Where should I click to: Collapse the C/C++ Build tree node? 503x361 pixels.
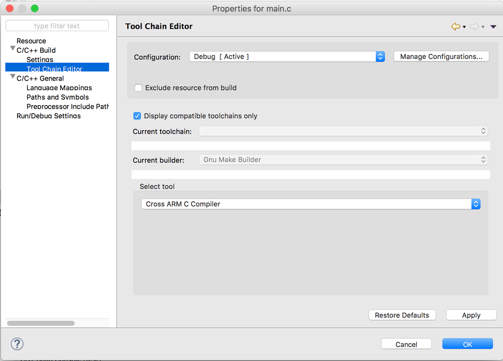point(13,49)
